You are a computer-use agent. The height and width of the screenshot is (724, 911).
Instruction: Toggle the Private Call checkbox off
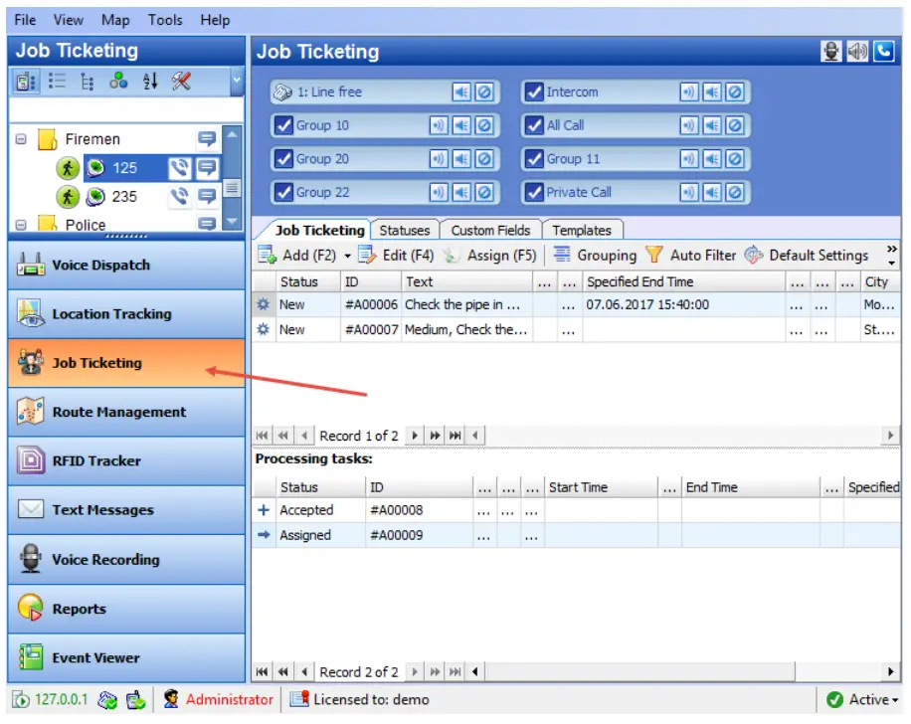[x=533, y=192]
